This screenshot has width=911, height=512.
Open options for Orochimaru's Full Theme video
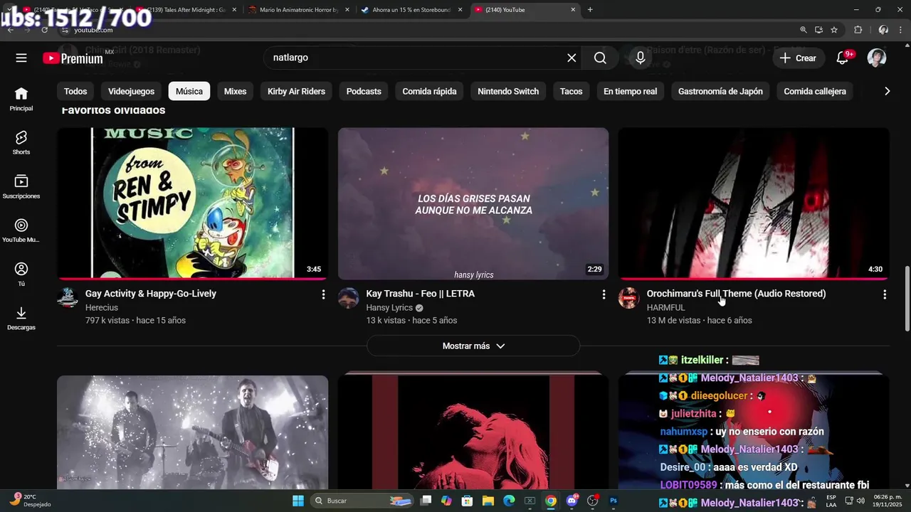(885, 294)
